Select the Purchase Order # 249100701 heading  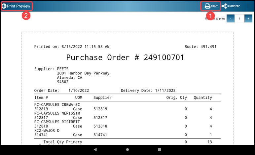tap(125, 58)
